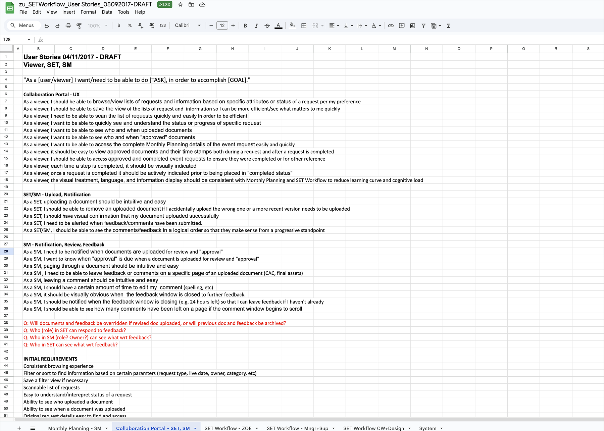Insert a chart
The image size is (604, 431).
(413, 26)
